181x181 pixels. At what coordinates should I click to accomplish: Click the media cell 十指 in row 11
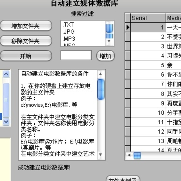tap(173, 122)
